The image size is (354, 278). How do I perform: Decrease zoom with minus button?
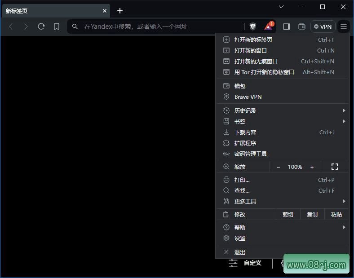278,167
